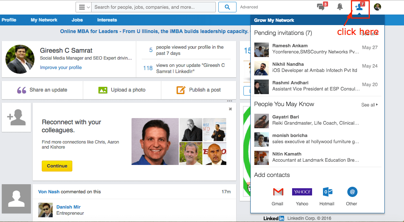Expand the search category dropdown

tap(84, 7)
